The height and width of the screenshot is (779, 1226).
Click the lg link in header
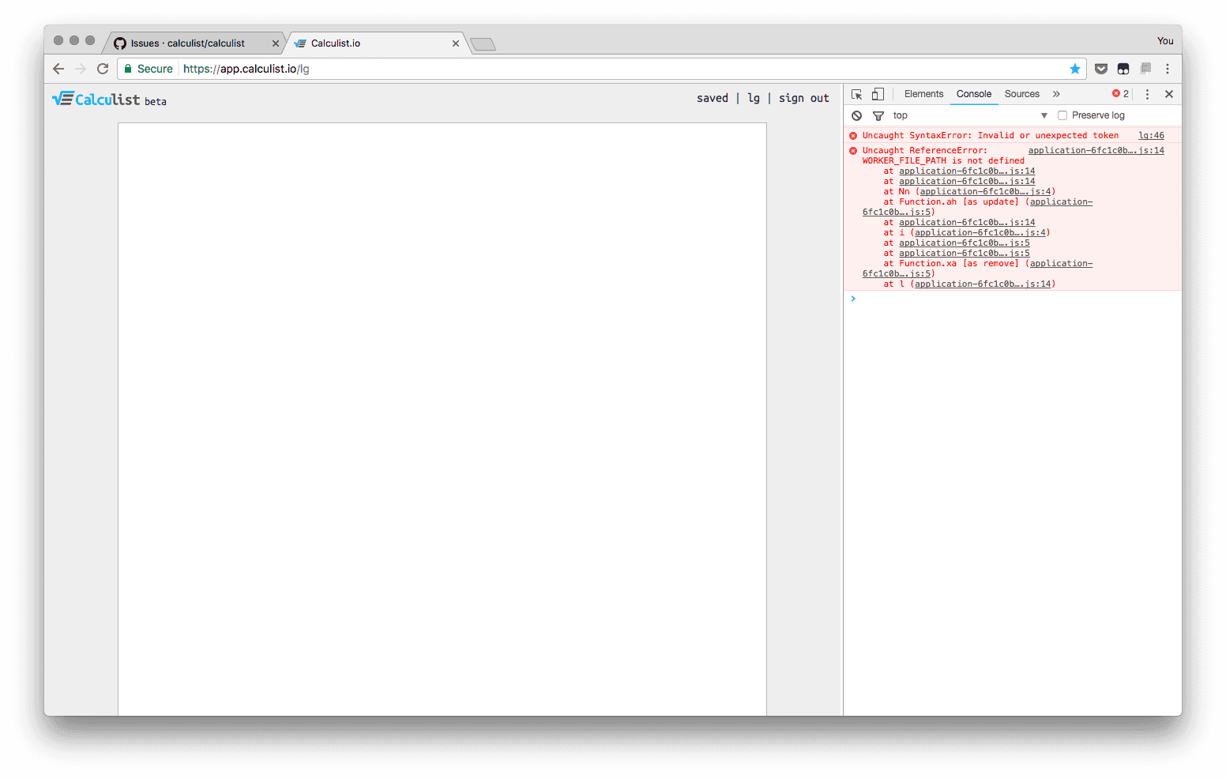pos(754,98)
